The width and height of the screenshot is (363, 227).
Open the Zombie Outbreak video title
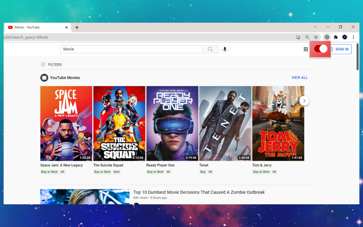(199, 192)
